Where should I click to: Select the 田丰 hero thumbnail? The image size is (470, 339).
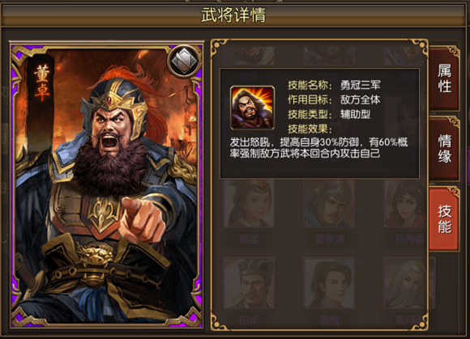249,282
